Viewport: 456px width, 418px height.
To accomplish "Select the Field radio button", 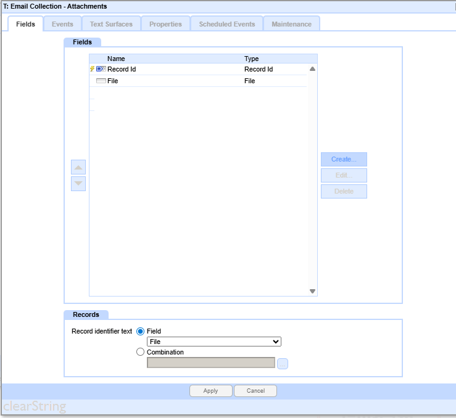I will [140, 331].
